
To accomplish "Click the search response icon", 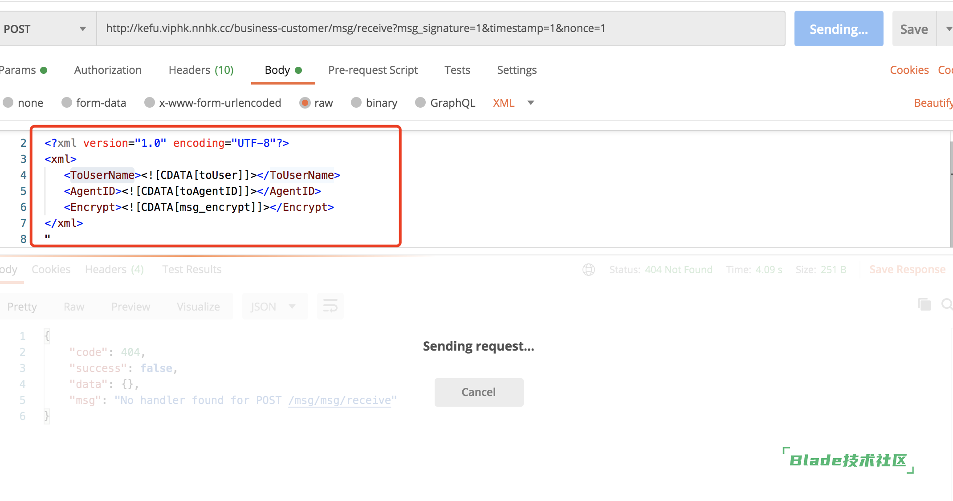I will [947, 304].
